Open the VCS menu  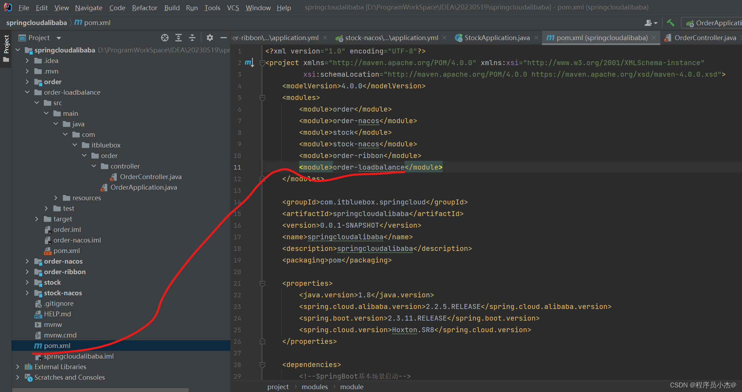pyautogui.click(x=233, y=8)
